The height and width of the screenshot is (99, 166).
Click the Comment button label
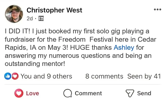coord(88,93)
